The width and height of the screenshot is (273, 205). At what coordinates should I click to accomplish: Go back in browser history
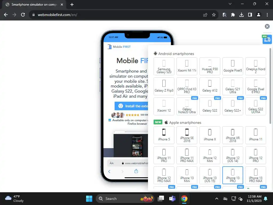point(6,15)
